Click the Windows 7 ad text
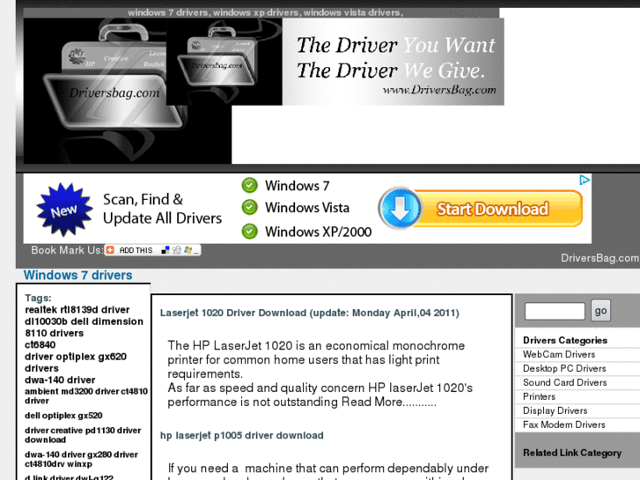640x480 pixels. 297,186
